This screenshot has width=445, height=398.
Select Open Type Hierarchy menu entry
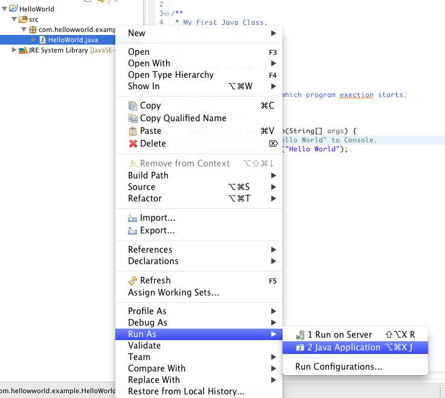coord(199,75)
